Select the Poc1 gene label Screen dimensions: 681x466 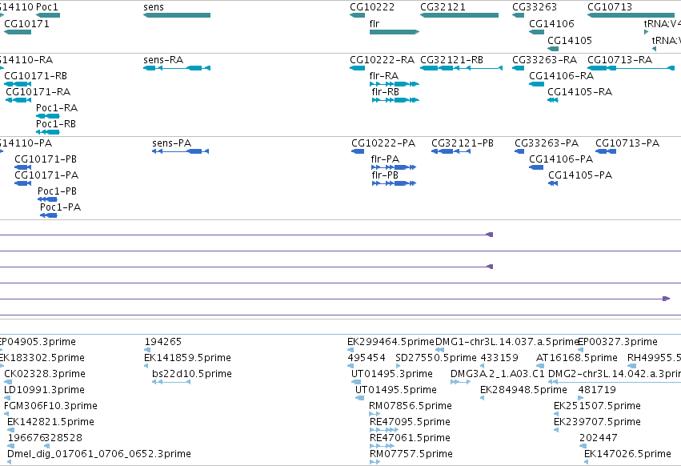(x=47, y=7)
